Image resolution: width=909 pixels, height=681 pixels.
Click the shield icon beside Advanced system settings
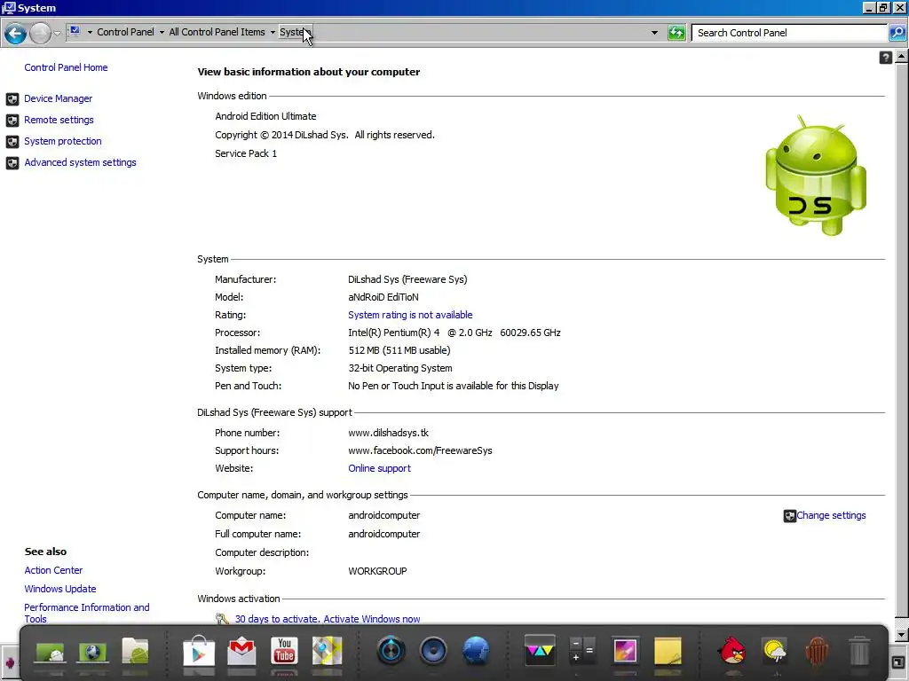tap(12, 163)
